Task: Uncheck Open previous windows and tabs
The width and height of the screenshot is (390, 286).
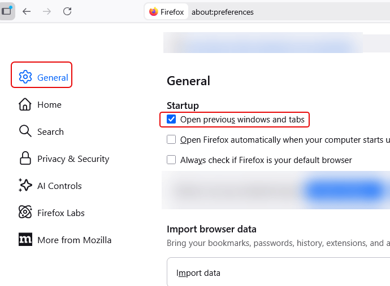Action: tap(171, 120)
